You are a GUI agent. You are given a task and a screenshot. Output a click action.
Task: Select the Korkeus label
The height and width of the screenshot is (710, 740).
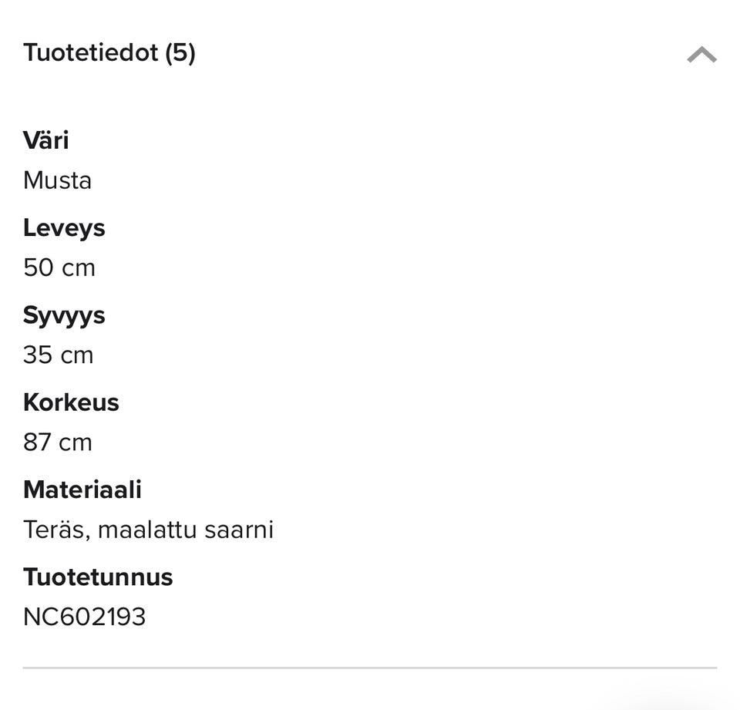click(71, 402)
